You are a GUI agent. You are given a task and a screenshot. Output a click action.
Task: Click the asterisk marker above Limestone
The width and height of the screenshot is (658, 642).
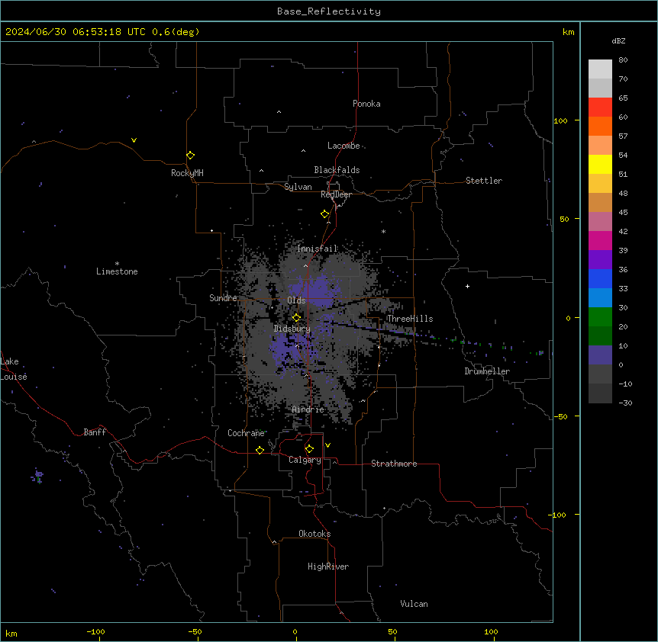[117, 264]
